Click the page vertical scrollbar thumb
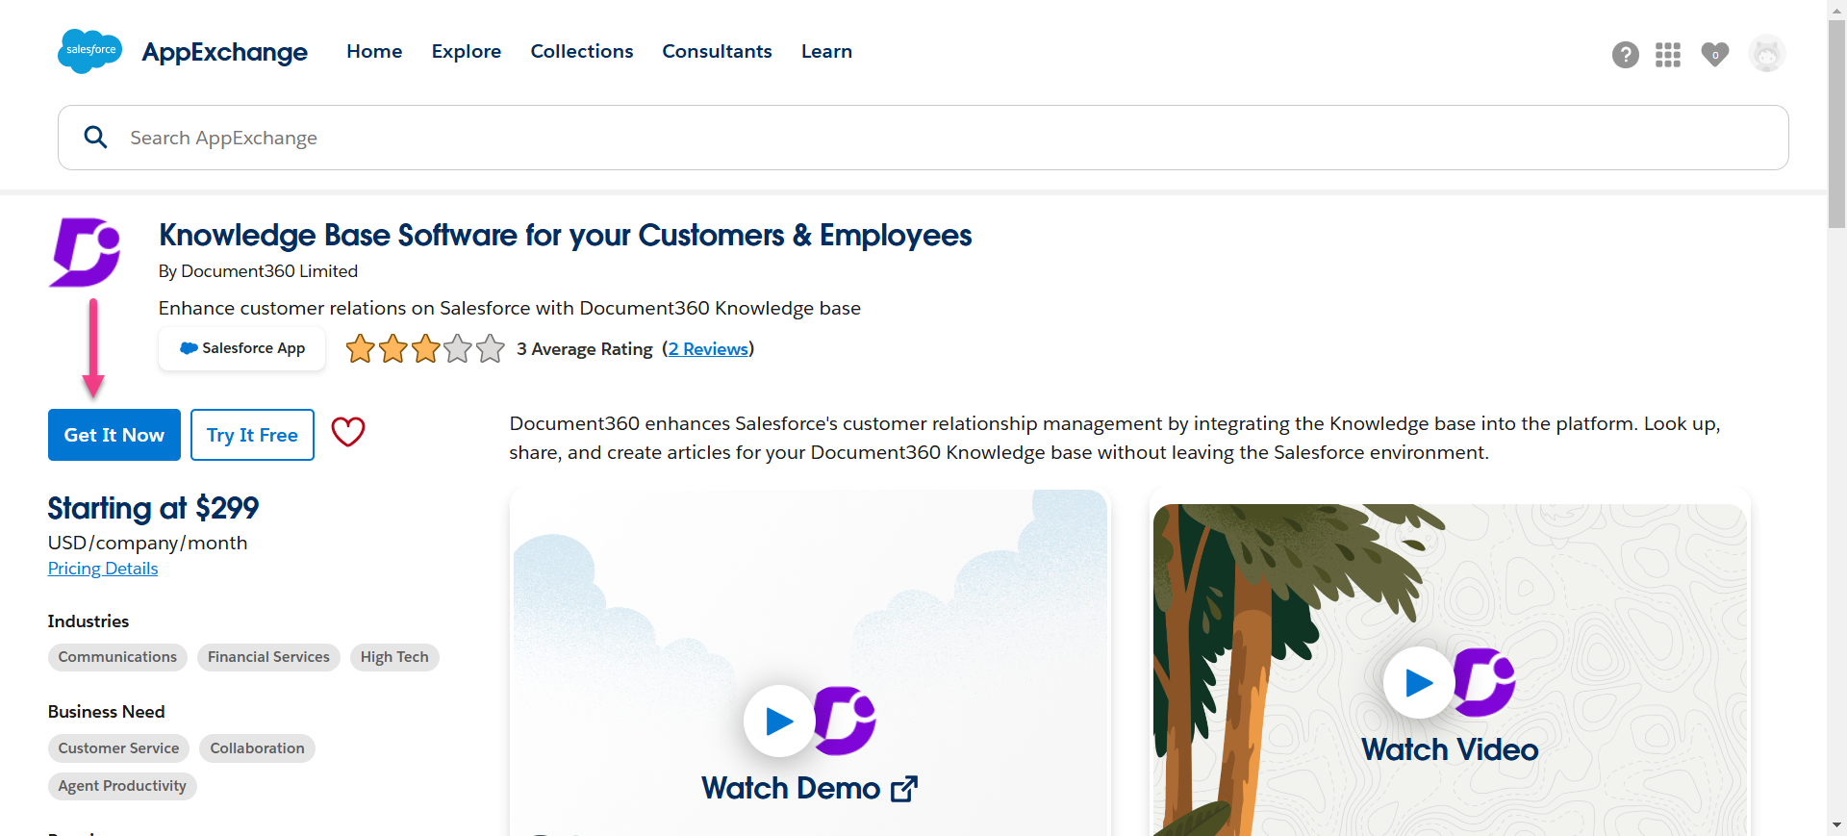This screenshot has height=836, width=1847. pyautogui.click(x=1837, y=124)
